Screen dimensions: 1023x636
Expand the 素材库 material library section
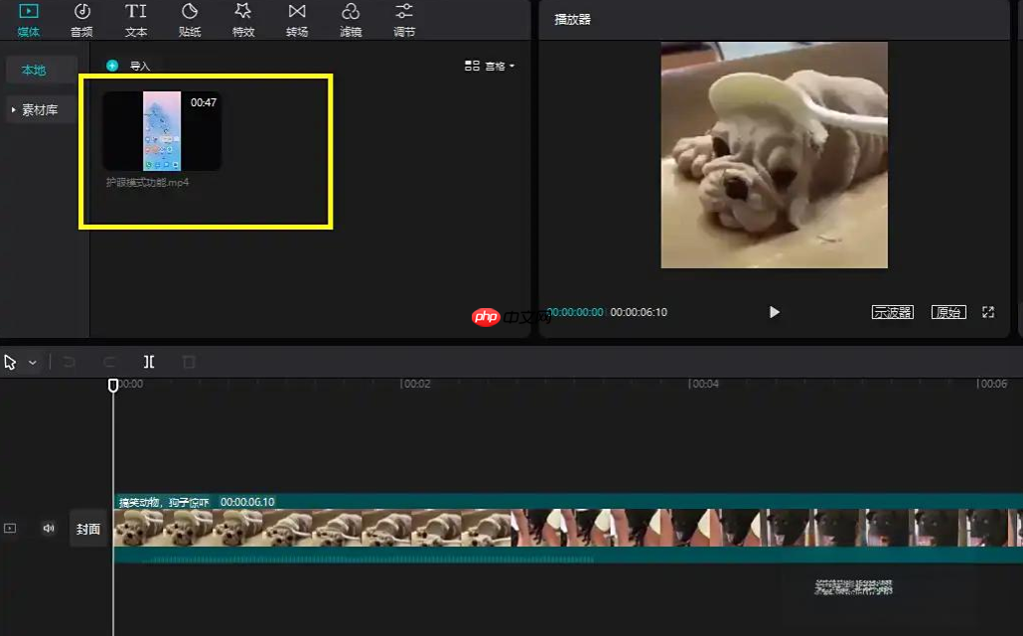pos(38,109)
